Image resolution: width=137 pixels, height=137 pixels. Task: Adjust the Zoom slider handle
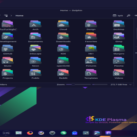[x=73, y=85]
